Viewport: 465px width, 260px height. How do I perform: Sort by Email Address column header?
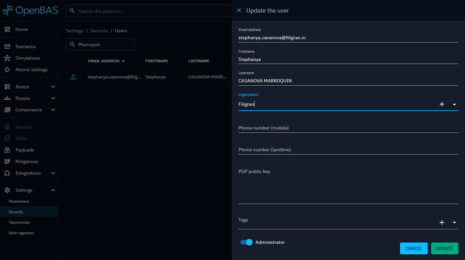[x=104, y=61]
